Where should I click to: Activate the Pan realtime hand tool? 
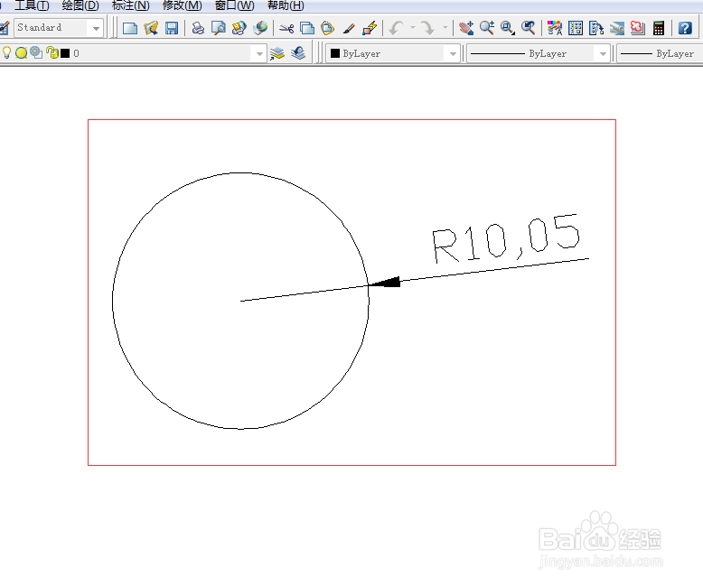tap(466, 28)
